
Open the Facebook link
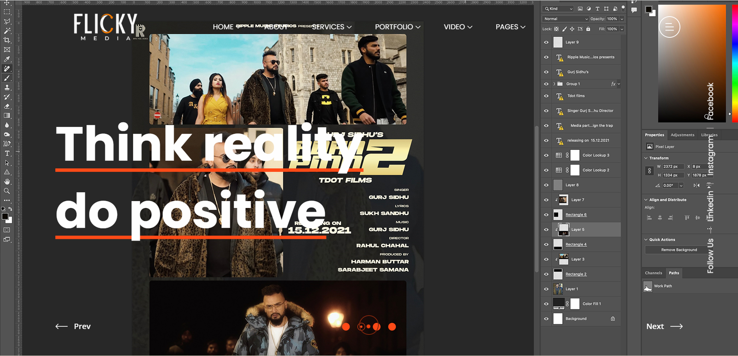tap(710, 101)
